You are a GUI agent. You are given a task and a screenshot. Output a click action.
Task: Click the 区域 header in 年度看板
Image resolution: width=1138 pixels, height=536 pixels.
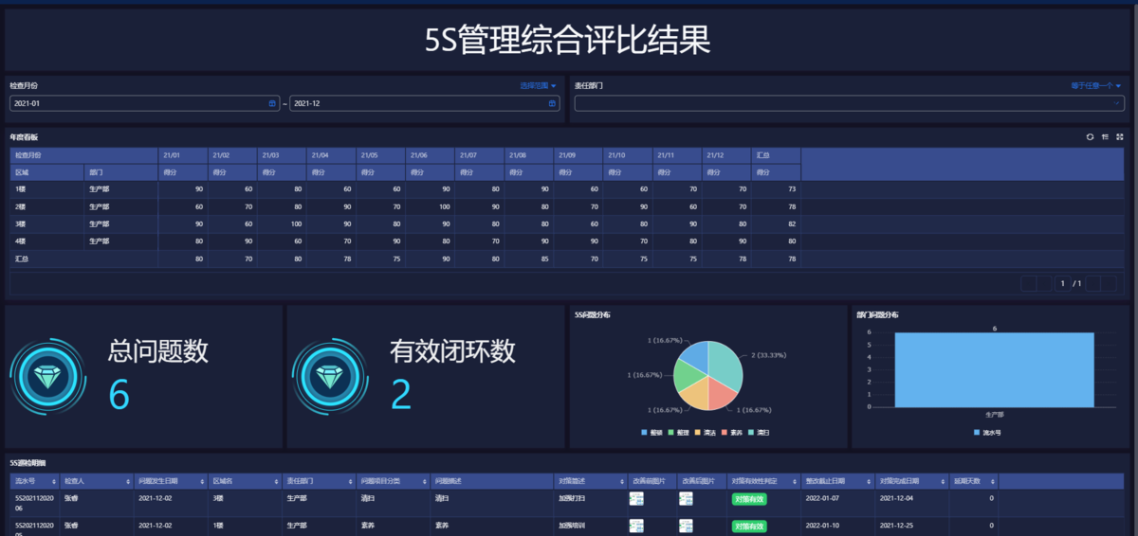pos(47,172)
